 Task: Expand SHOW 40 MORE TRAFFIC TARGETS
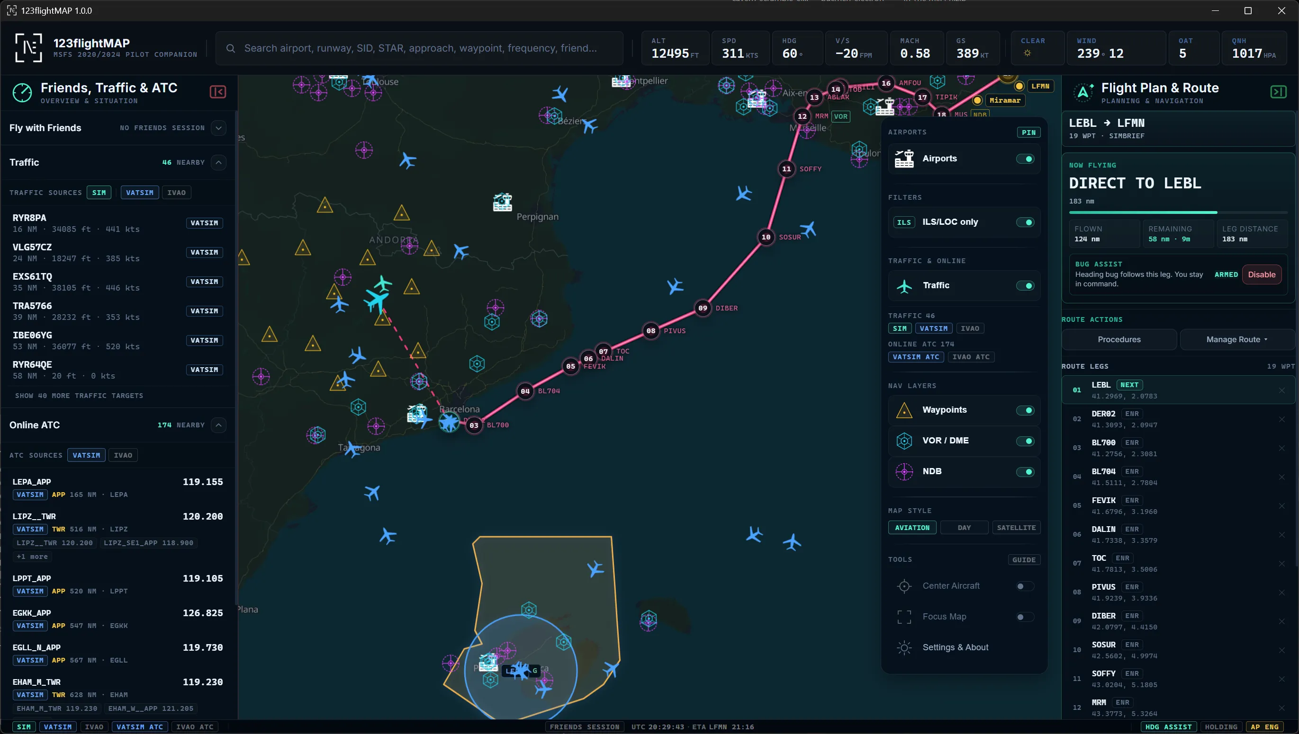[79, 396]
